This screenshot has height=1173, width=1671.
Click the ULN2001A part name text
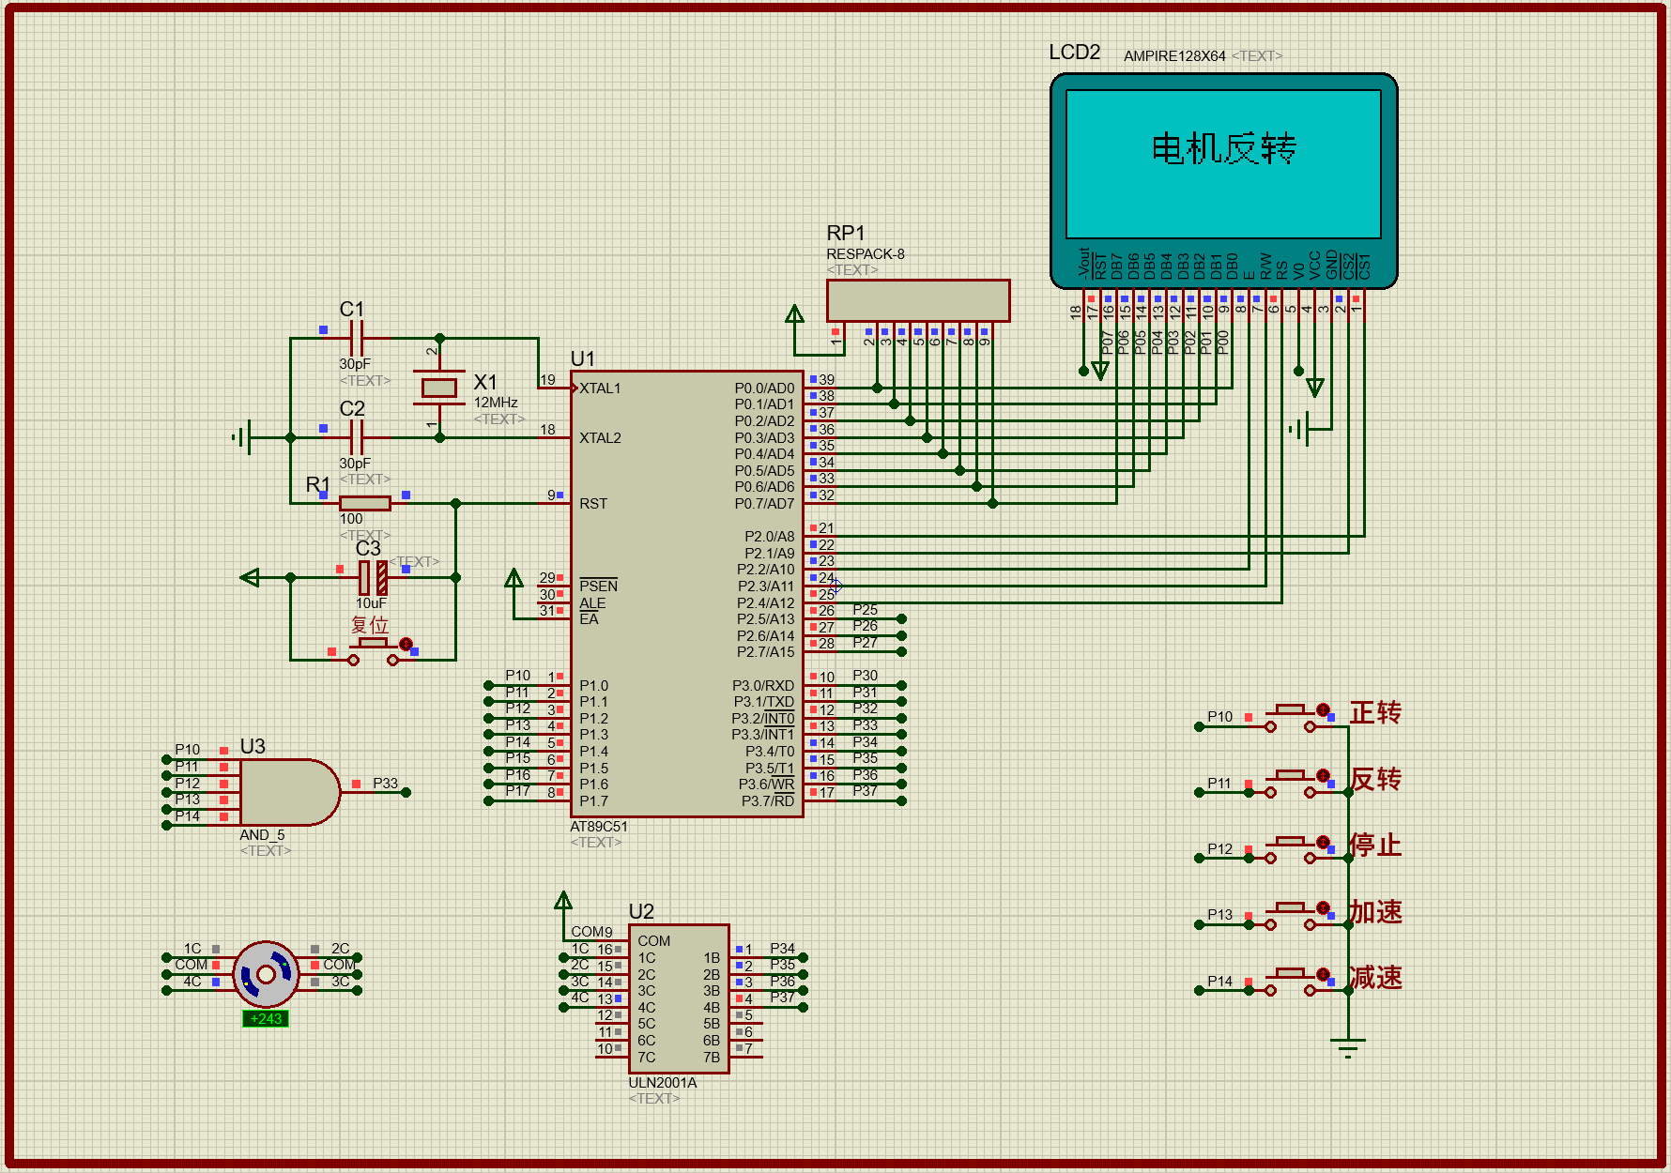(x=663, y=1083)
